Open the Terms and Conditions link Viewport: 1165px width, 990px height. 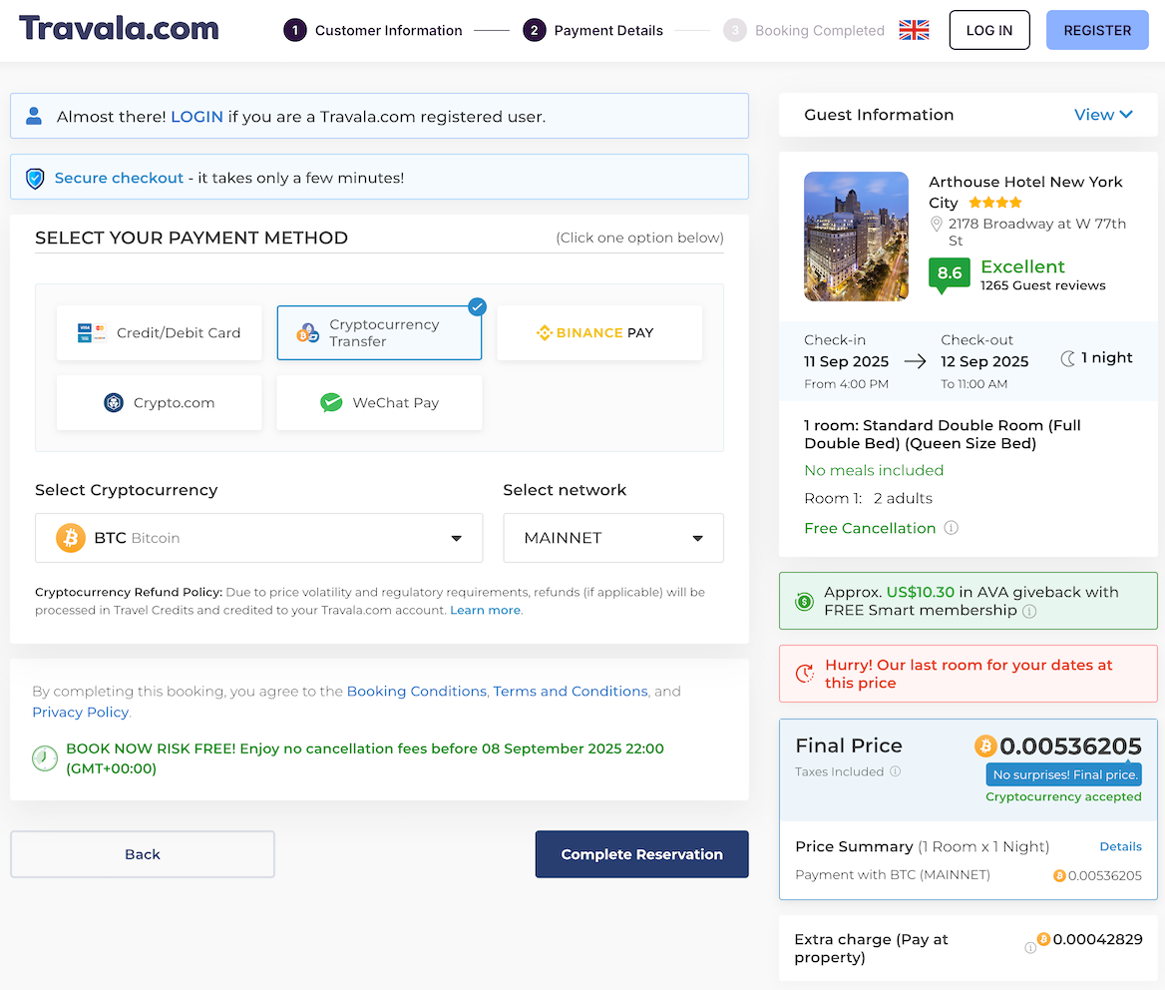571,692
